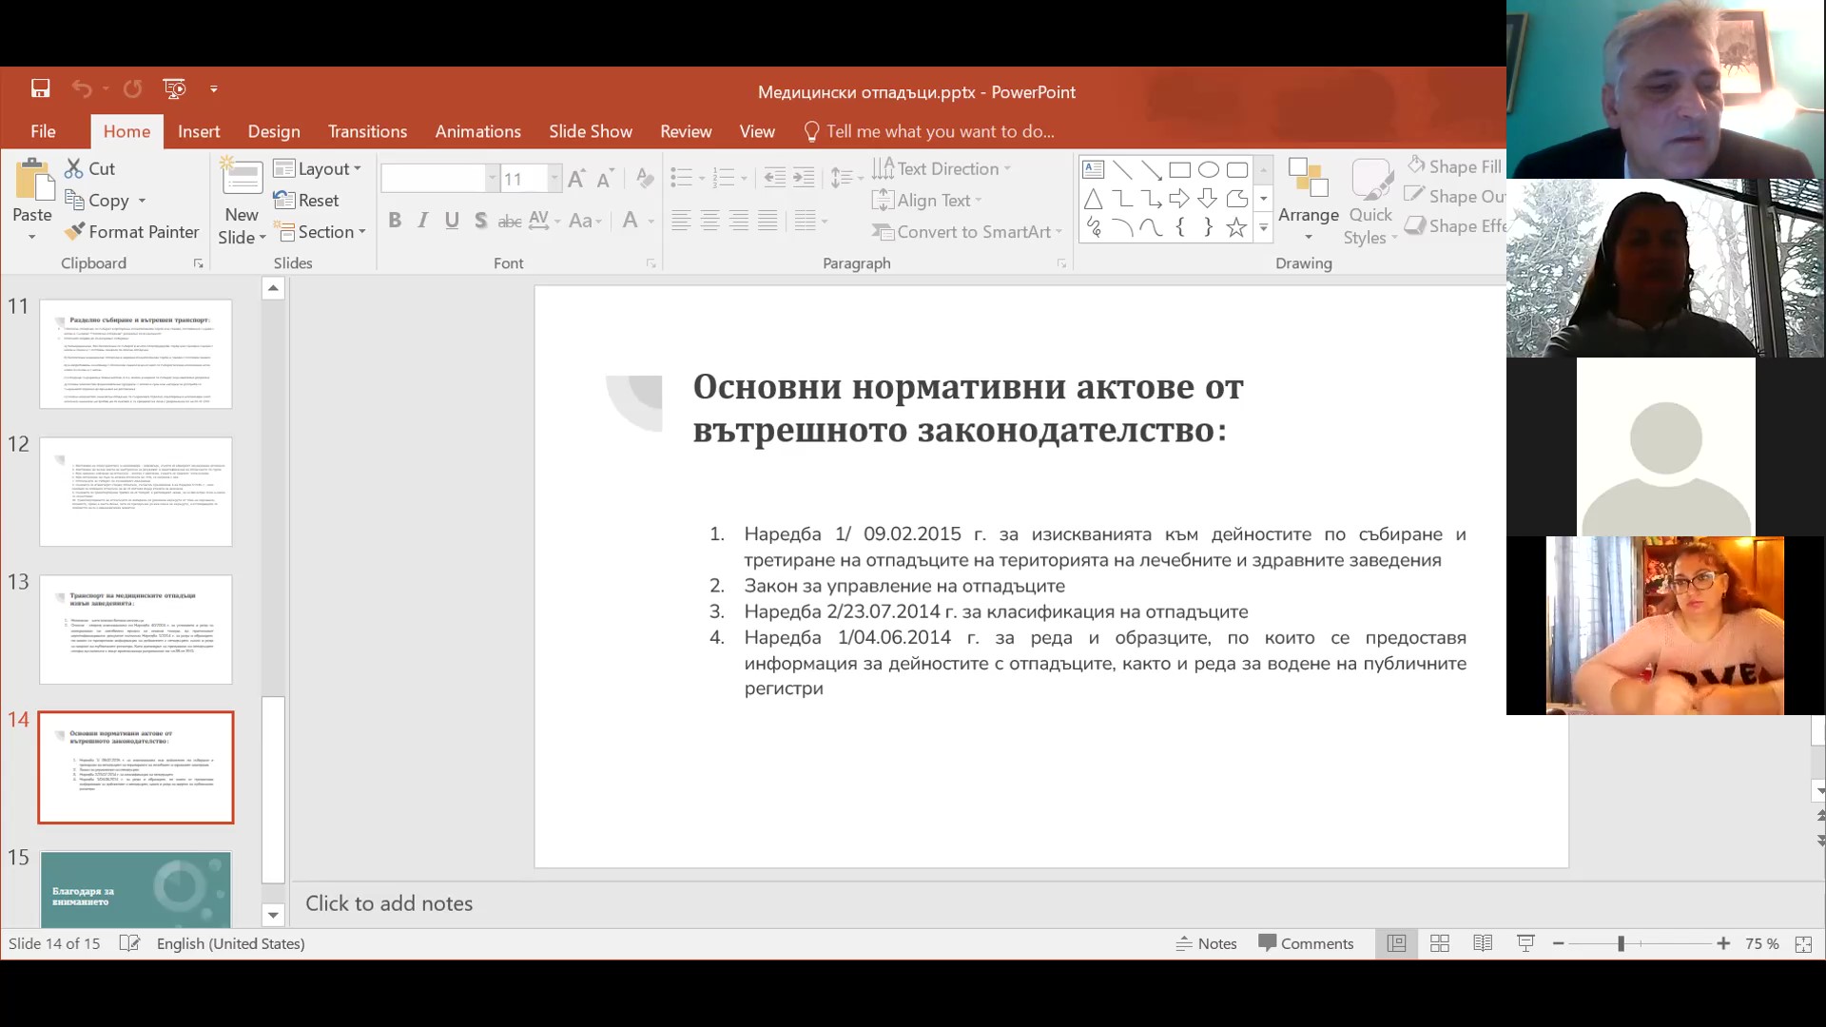Click Fit slide to window icon
The height and width of the screenshot is (1027, 1826).
point(1803,943)
